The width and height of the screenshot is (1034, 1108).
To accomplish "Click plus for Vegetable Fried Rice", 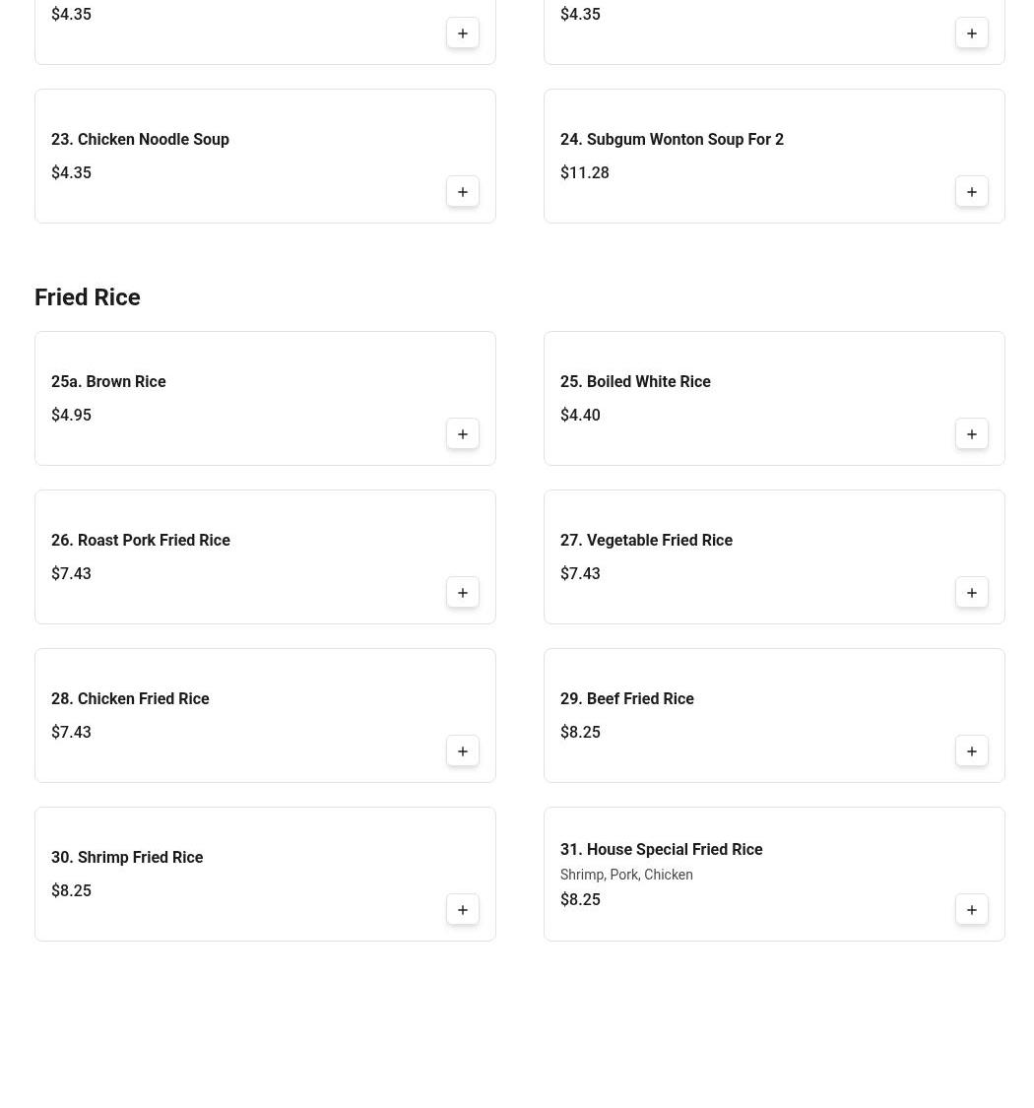I will point(972,593).
